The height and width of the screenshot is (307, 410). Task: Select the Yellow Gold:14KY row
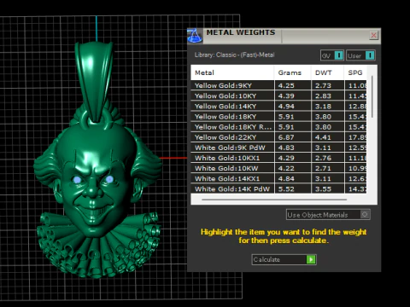point(278,107)
